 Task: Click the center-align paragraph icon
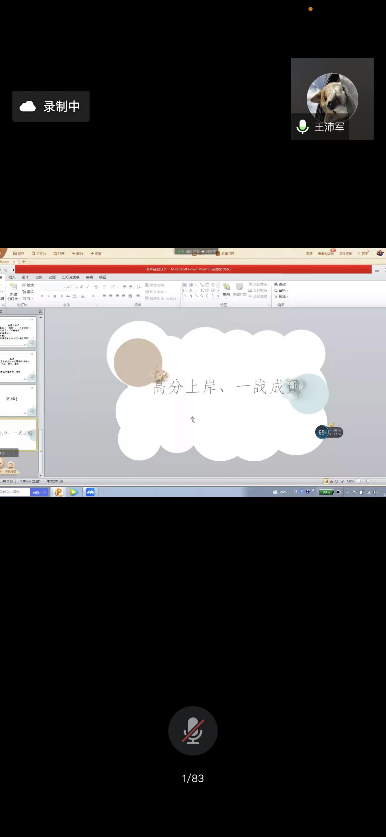(x=111, y=296)
